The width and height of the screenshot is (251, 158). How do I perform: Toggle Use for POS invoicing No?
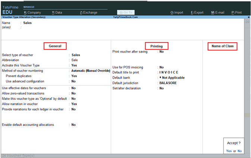coord(161,67)
